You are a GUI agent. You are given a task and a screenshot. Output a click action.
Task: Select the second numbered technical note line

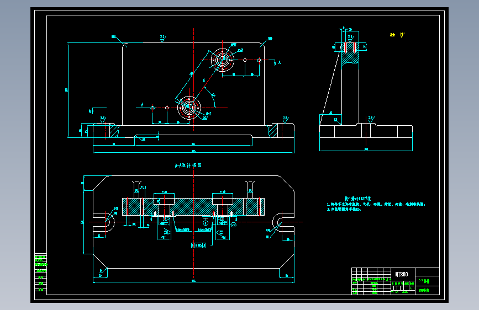344,209
